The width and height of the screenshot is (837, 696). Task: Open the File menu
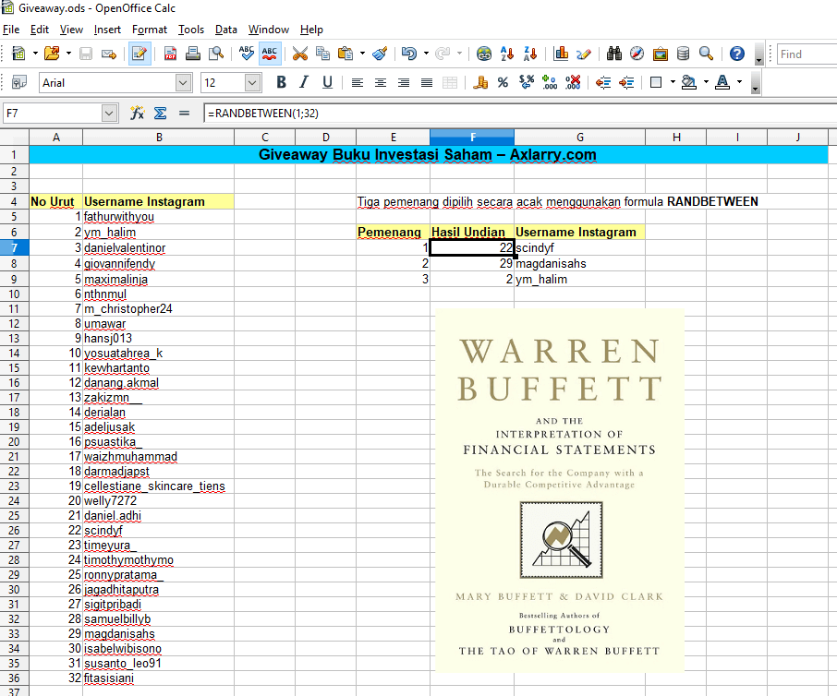[x=11, y=30]
